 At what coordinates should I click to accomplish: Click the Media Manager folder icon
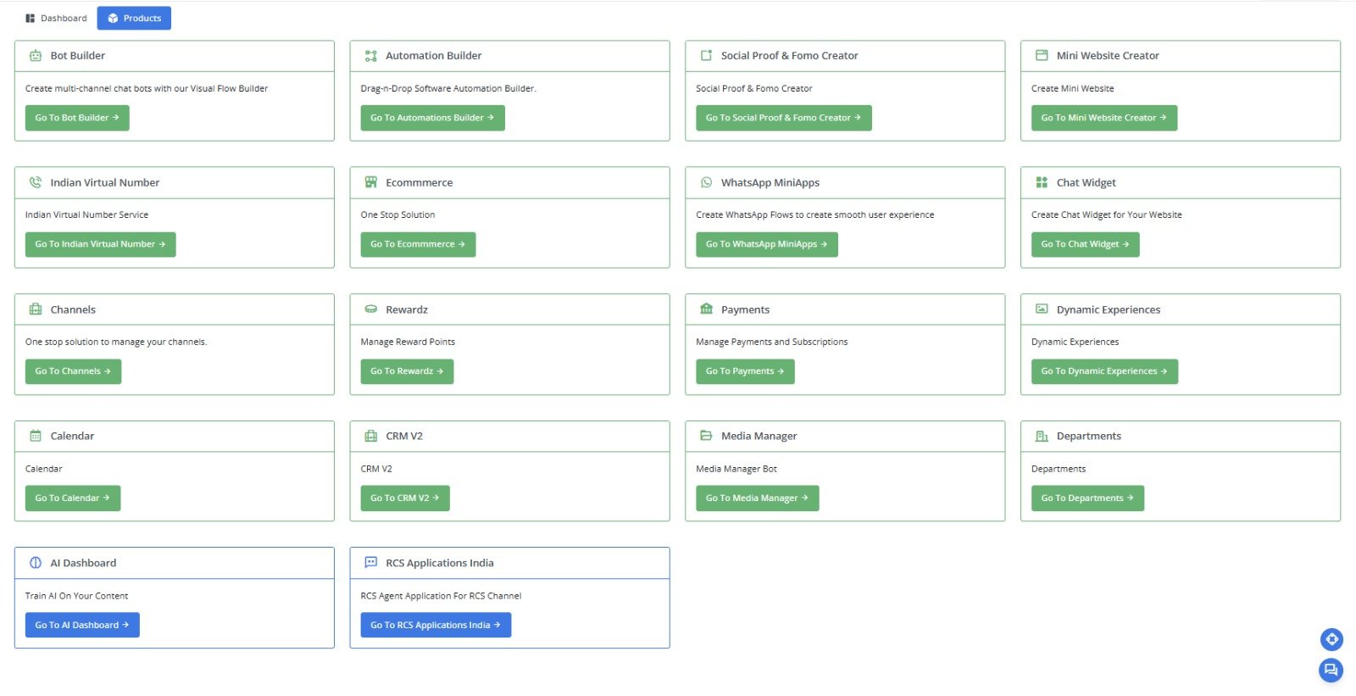point(706,435)
